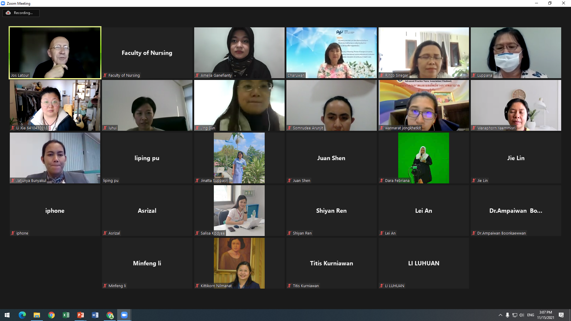The width and height of the screenshot is (571, 321).
Task: Open Word from the taskbar
Action: (95, 315)
